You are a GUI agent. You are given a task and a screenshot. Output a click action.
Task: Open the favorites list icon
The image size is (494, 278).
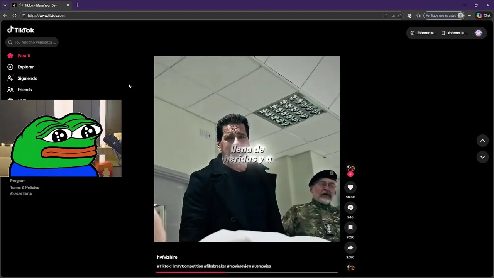pyautogui.click(x=418, y=15)
